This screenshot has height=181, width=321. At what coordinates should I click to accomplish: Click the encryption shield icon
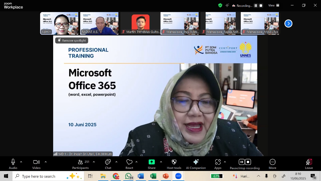coord(220,5)
